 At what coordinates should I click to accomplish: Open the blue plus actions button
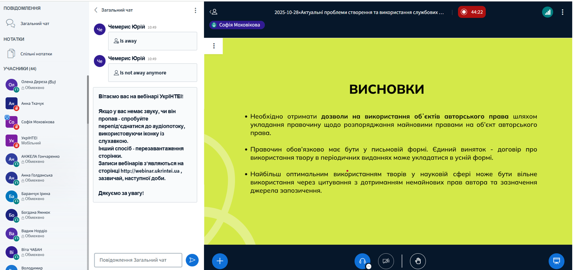click(220, 261)
